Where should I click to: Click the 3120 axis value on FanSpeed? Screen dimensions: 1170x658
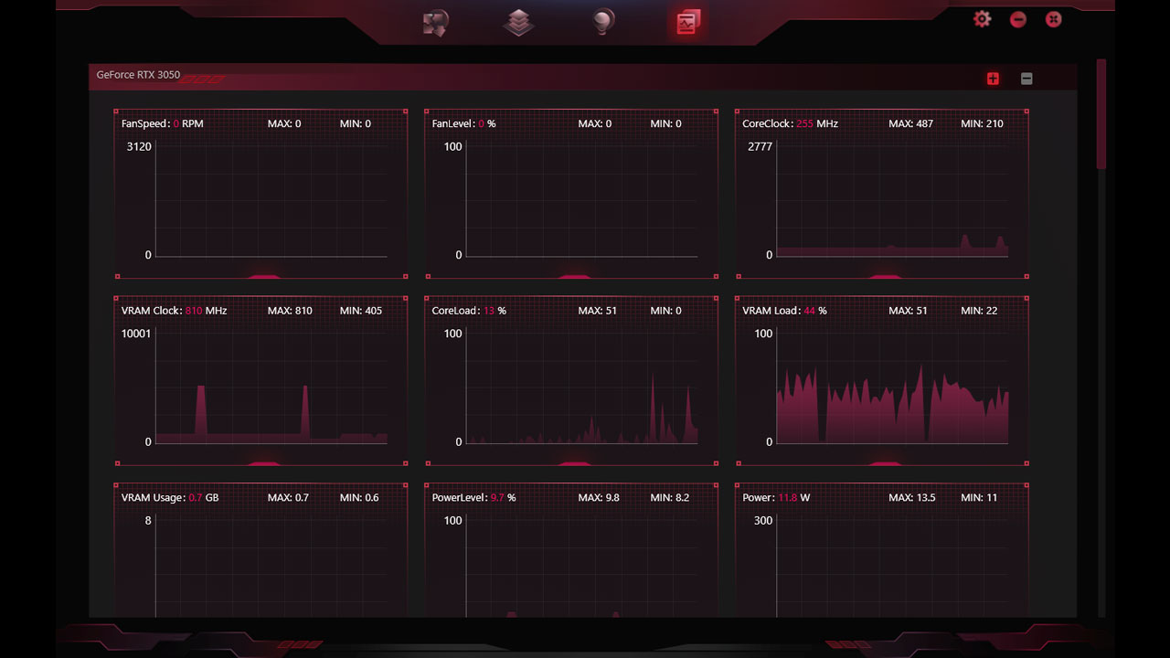pos(139,146)
